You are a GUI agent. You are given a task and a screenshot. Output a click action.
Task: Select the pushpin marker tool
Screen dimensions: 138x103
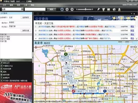pos(99,9)
